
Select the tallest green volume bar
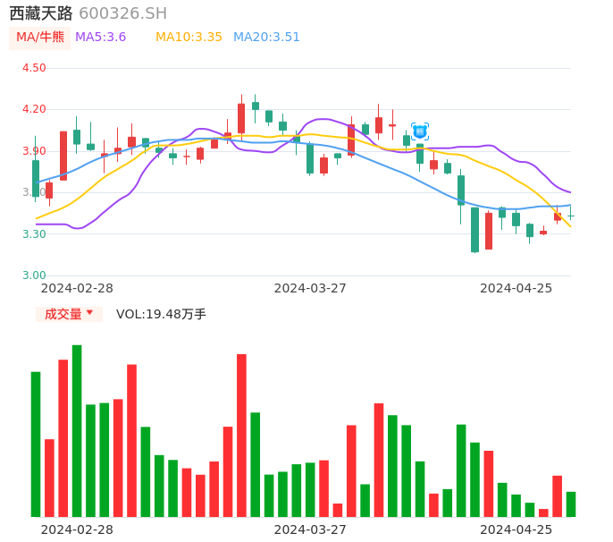(x=77, y=430)
